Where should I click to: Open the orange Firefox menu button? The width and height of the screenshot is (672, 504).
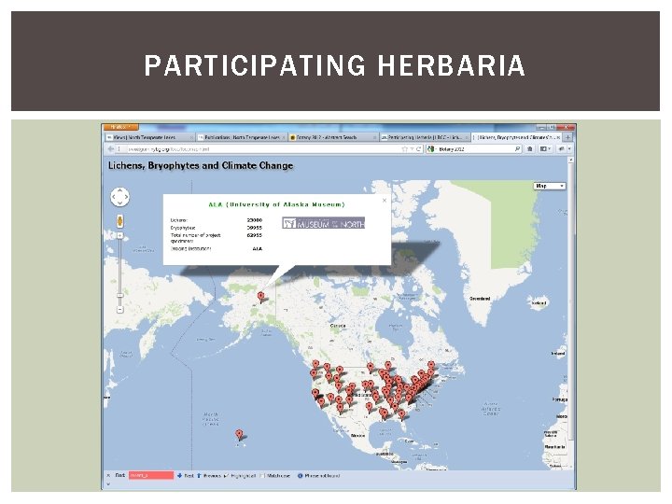pyautogui.click(x=120, y=127)
